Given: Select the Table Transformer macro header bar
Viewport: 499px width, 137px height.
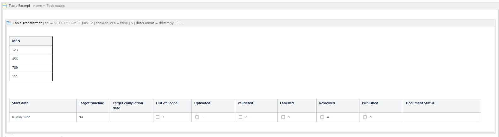Looking at the screenshot, I should (x=250, y=23).
